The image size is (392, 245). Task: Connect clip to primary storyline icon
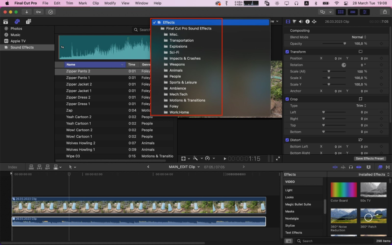tap(31, 167)
